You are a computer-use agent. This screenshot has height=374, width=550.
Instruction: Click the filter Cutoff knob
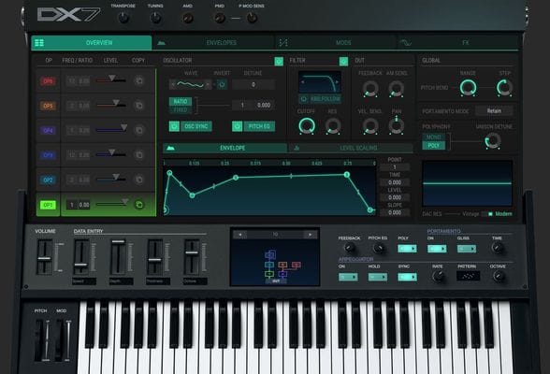point(307,126)
